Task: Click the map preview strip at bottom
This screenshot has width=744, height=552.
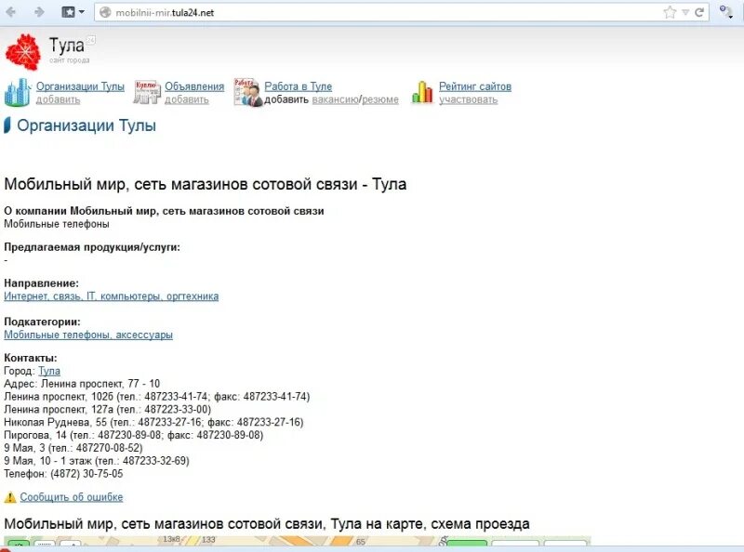Action: point(297,541)
